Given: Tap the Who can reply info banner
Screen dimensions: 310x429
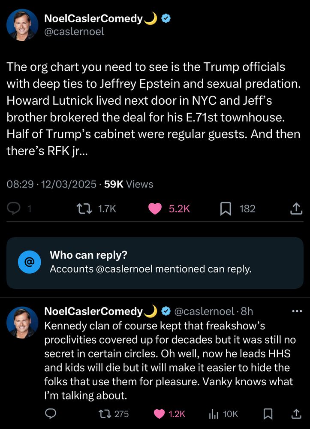Looking at the screenshot, I should pyautogui.click(x=155, y=263).
